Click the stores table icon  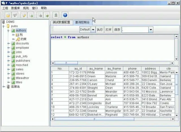[x=13, y=74]
